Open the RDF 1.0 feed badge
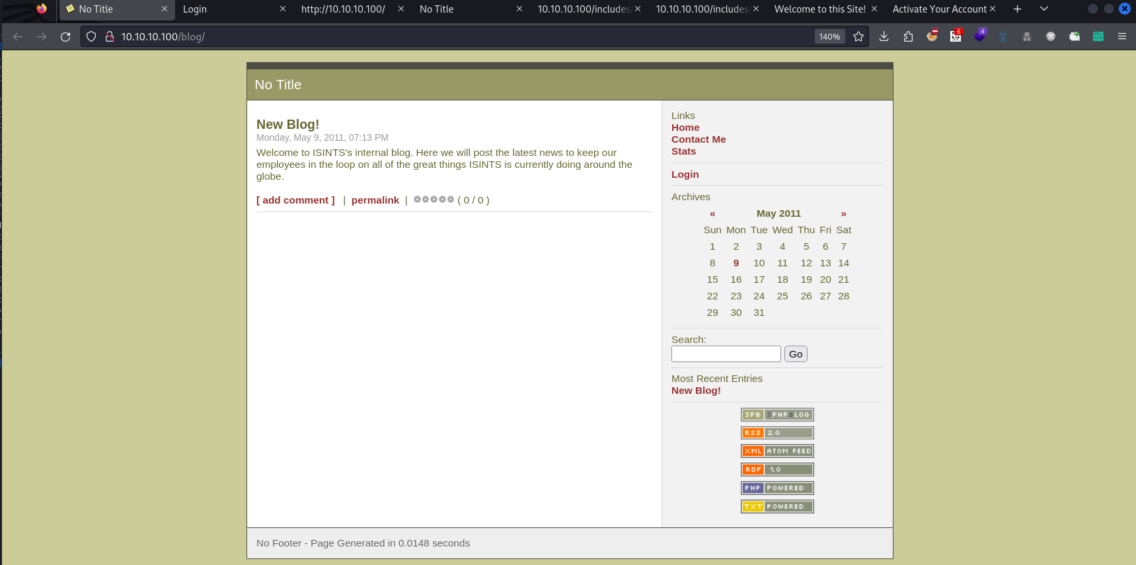 (x=777, y=470)
